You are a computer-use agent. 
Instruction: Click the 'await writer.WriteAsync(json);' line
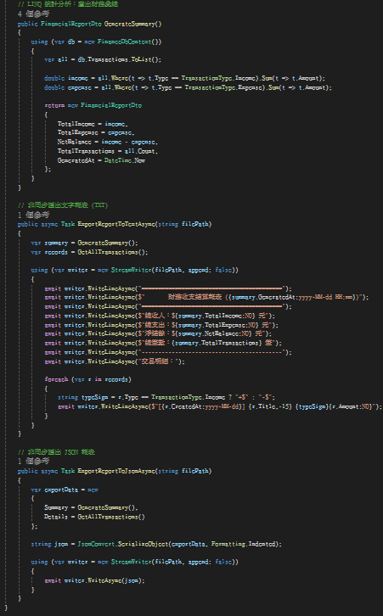94,580
